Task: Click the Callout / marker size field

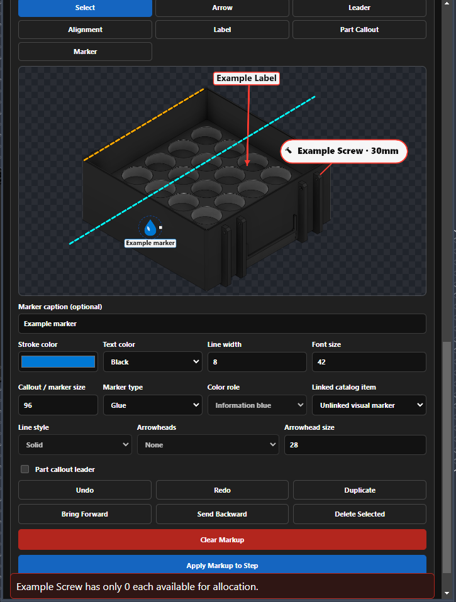Action: pos(58,405)
